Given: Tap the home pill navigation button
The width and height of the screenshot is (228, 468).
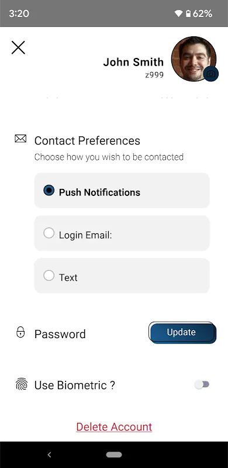Looking at the screenshot, I should point(114,455).
